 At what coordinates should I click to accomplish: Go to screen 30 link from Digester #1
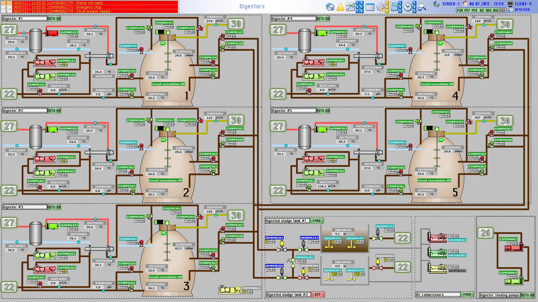coord(236,24)
